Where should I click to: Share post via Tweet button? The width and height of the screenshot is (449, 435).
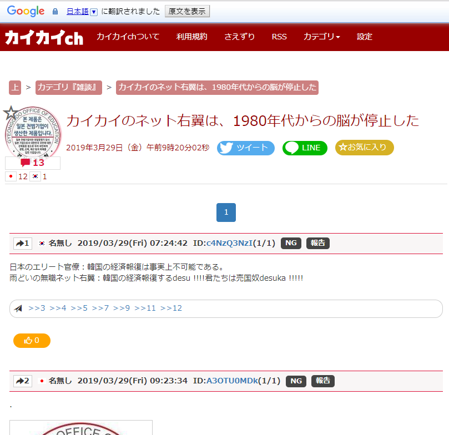(245, 148)
